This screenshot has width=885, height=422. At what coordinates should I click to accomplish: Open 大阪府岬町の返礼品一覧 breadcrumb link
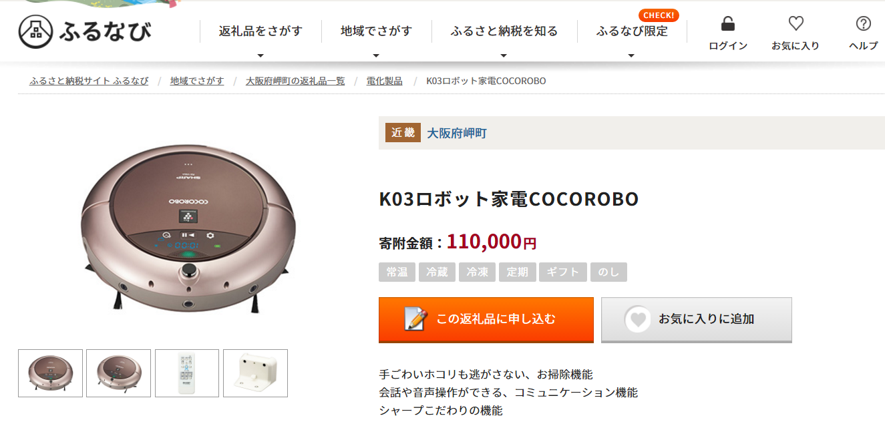pyautogui.click(x=295, y=81)
